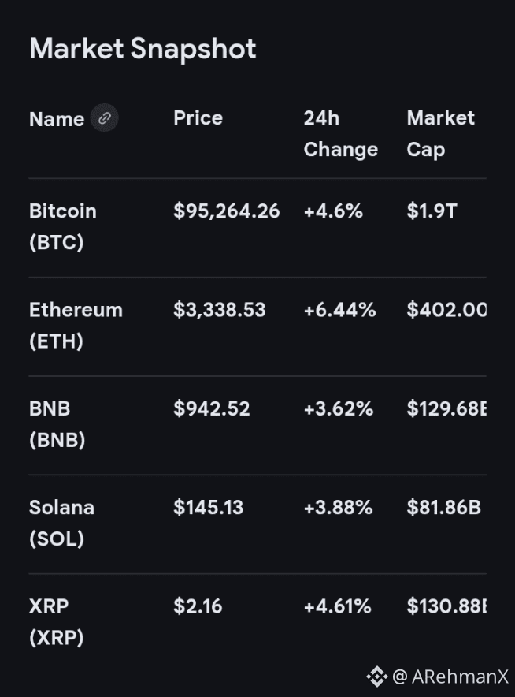Click Ethereum's +6.44% change value
The height and width of the screenshot is (697, 515).
coord(339,310)
